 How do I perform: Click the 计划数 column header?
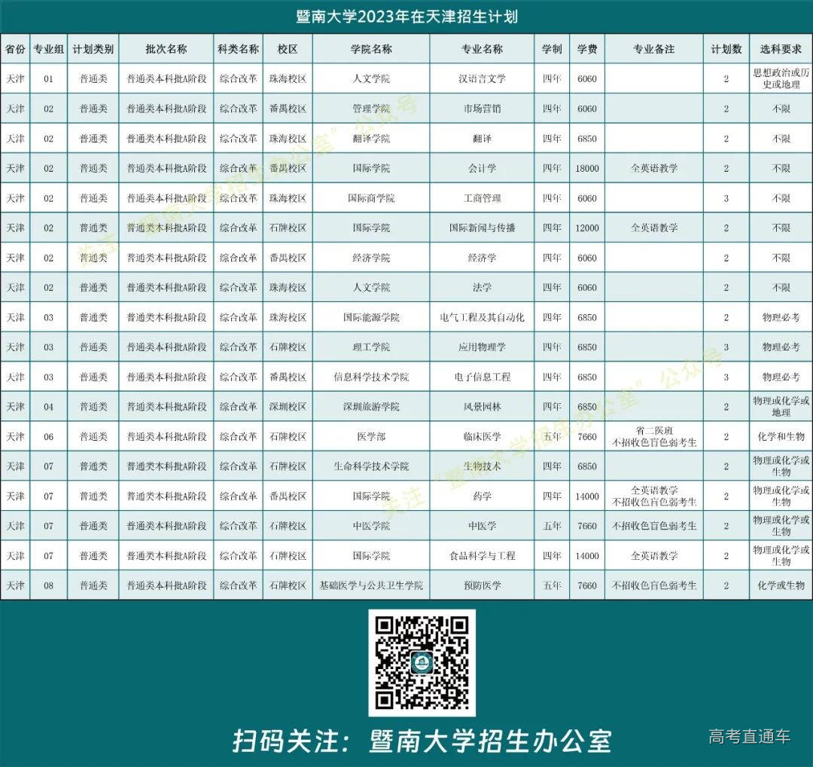tap(726, 49)
